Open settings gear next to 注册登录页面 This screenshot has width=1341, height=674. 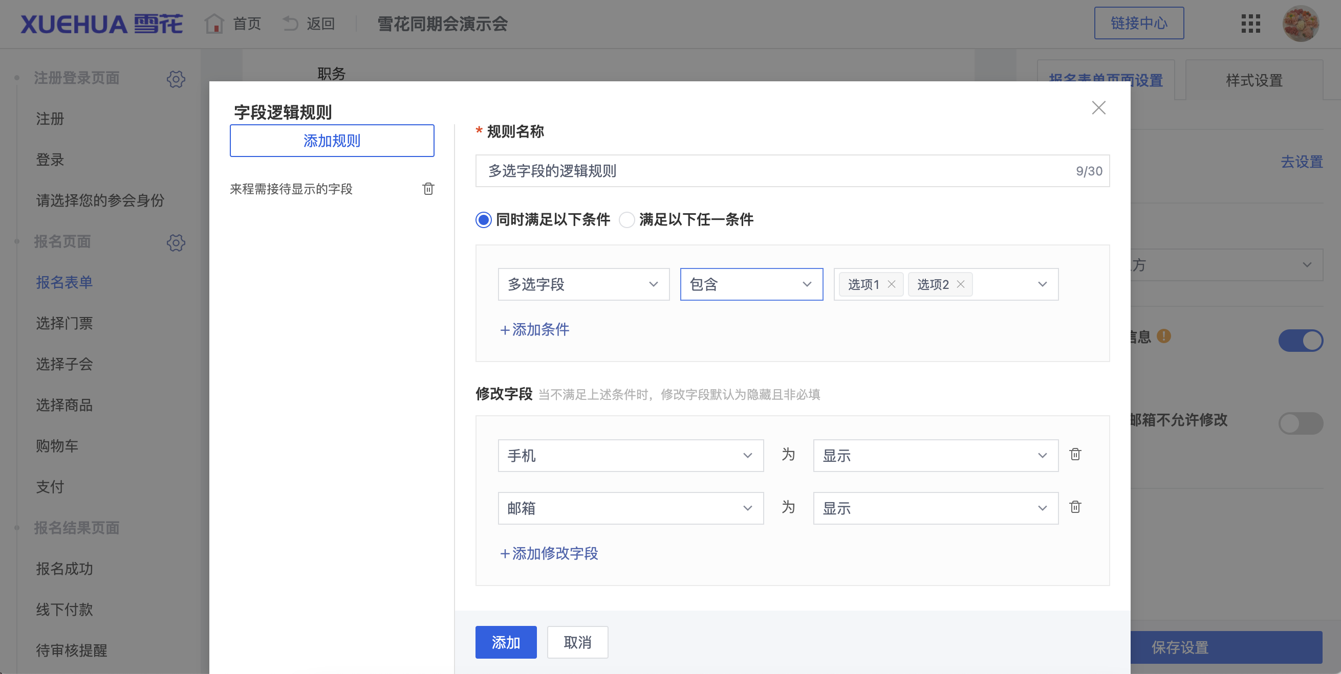176,79
